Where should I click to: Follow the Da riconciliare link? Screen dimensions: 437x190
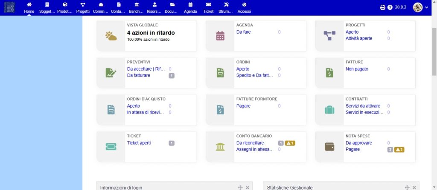250,143
